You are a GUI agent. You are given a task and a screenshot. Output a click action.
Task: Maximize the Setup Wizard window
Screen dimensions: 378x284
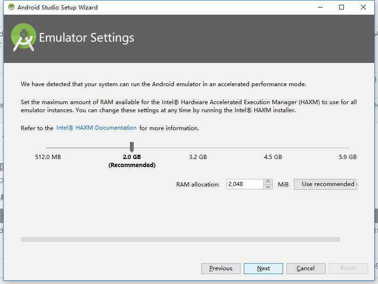[x=342, y=7]
